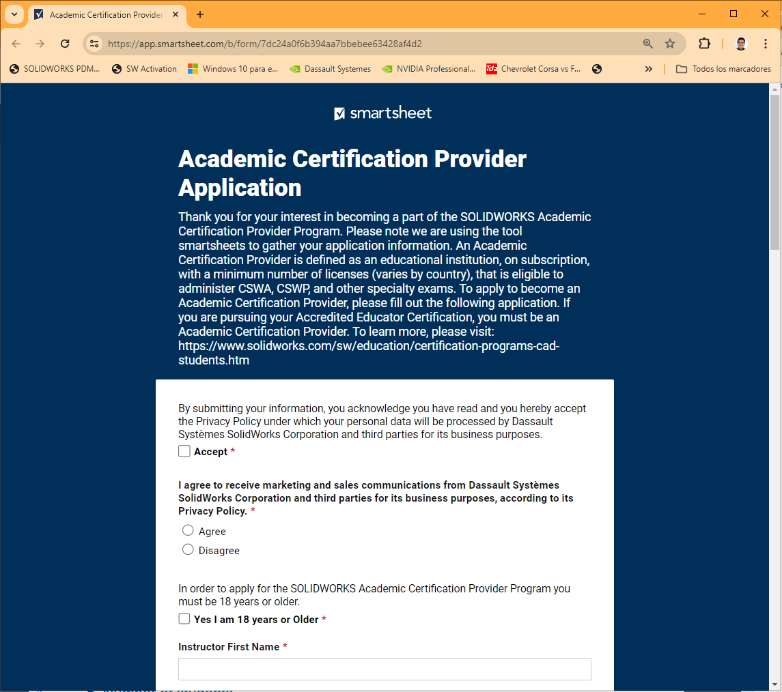Open NVIDIA Professional bookmark
The height and width of the screenshot is (692, 782).
coord(428,69)
